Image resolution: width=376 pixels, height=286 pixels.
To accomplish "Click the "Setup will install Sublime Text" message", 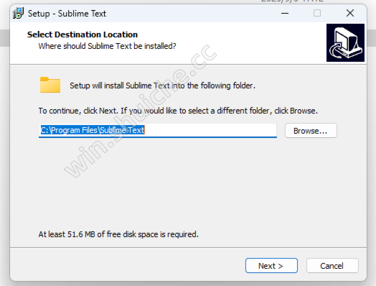I will 162,86.
